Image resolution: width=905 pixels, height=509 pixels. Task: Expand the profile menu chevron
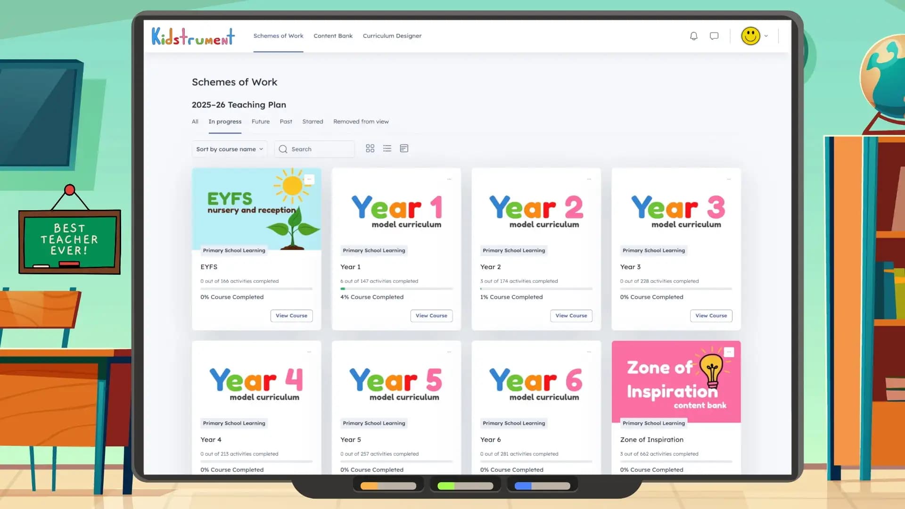tap(766, 36)
